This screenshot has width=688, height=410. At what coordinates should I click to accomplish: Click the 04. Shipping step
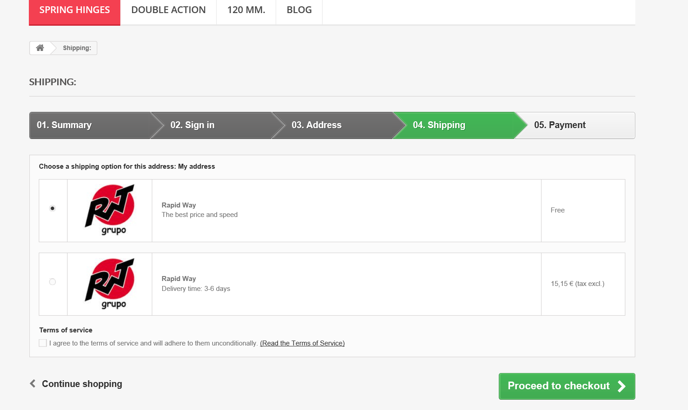click(439, 125)
